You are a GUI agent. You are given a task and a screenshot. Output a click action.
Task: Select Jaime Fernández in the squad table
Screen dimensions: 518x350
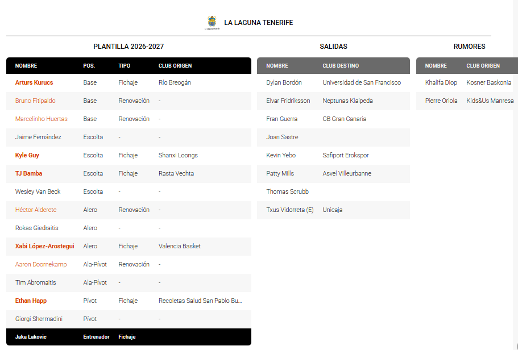click(x=38, y=137)
